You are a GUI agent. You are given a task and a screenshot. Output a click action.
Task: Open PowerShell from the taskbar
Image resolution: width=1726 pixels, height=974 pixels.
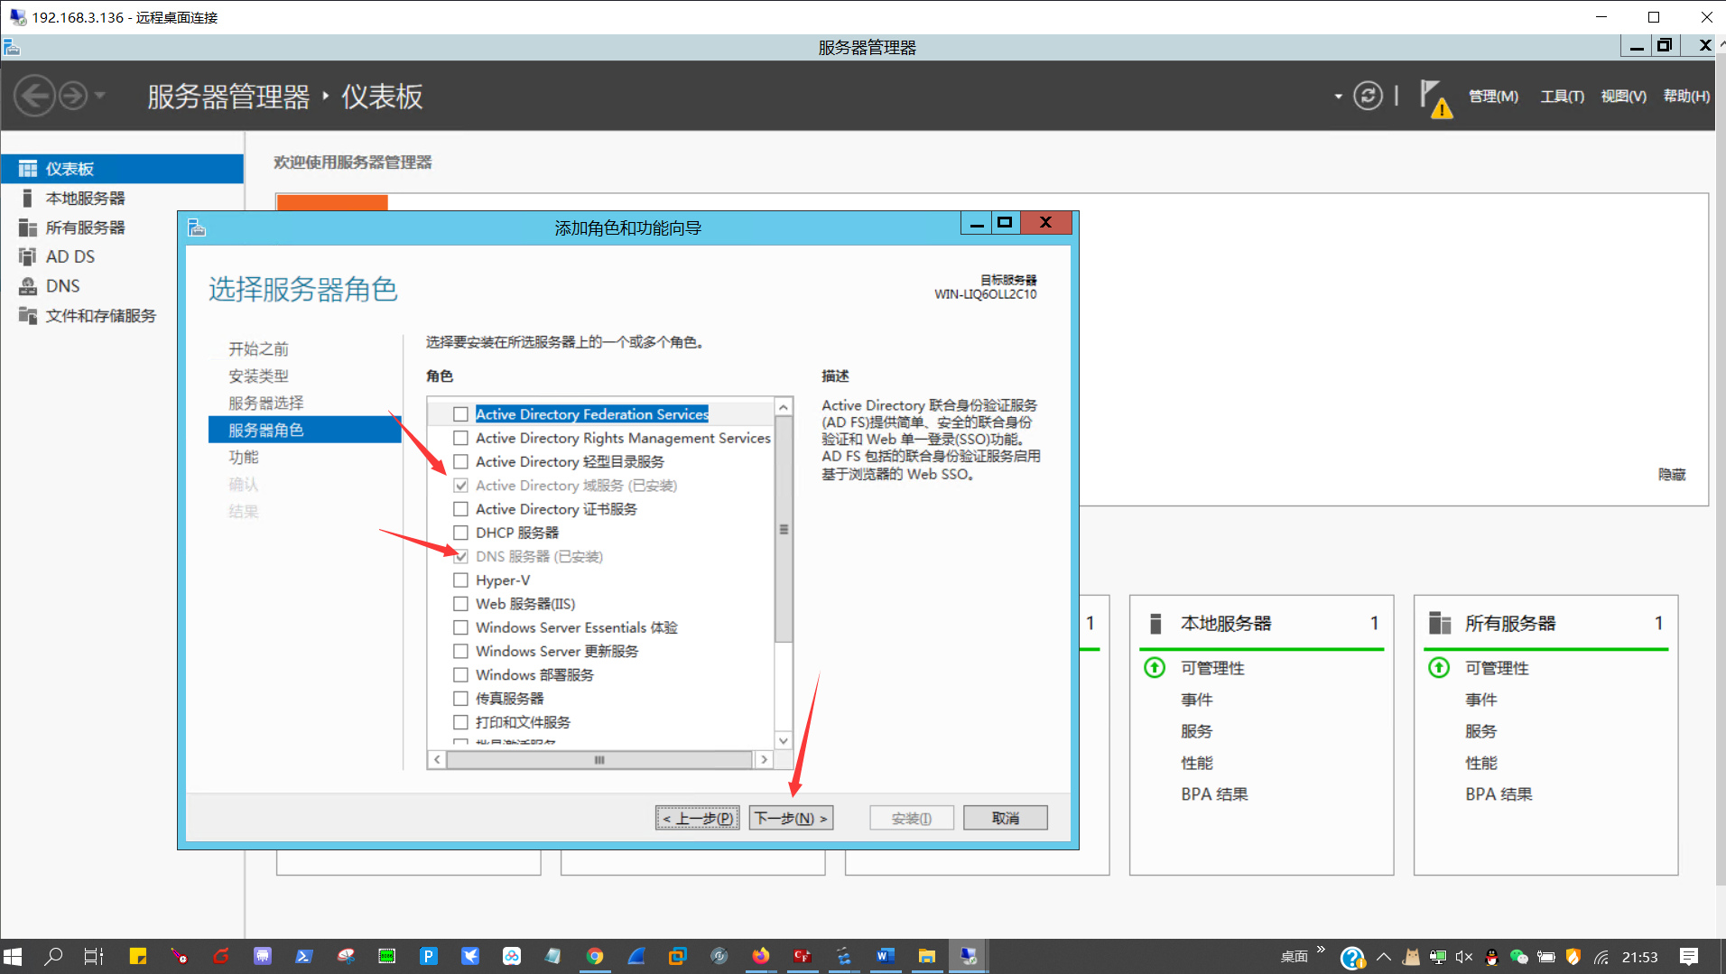coord(303,956)
